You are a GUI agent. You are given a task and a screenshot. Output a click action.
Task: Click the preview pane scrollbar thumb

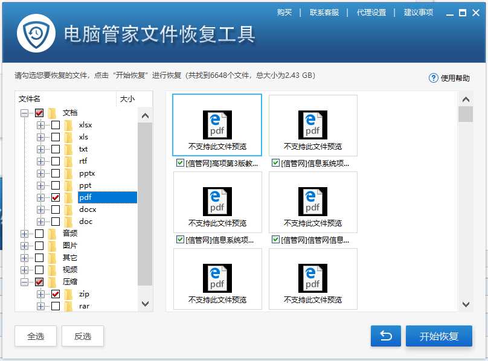point(466,114)
